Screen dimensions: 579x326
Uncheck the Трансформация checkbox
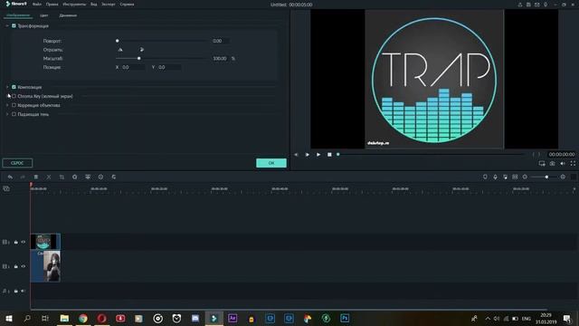coord(14,26)
